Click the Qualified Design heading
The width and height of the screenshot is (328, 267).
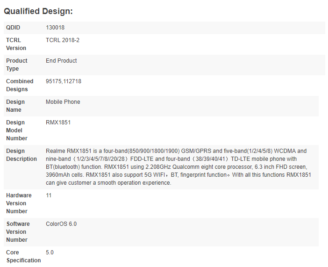pyautogui.click(x=38, y=11)
